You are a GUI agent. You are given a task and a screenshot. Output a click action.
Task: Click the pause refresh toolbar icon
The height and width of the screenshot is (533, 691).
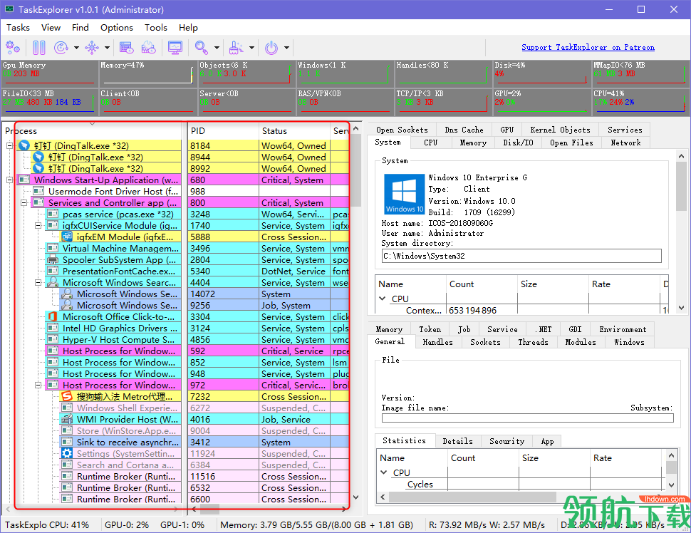[x=38, y=47]
